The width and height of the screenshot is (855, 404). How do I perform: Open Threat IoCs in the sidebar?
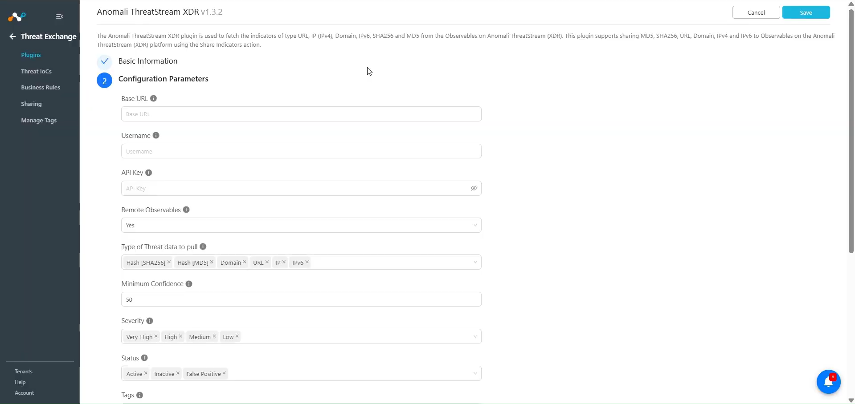[36, 71]
